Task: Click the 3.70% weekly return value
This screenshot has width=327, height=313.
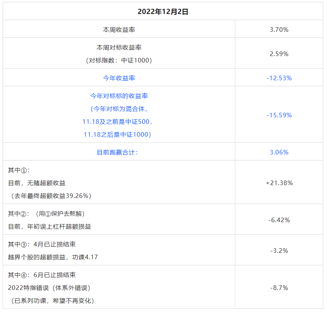Action: click(x=279, y=29)
